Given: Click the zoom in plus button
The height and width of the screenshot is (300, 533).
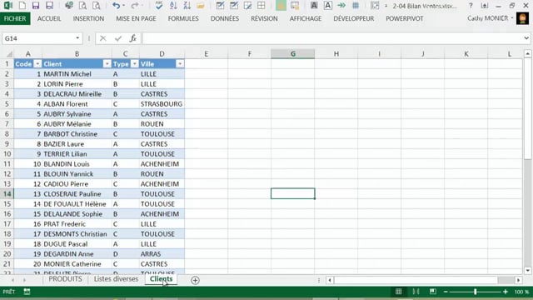Looking at the screenshot, I should 506,292.
